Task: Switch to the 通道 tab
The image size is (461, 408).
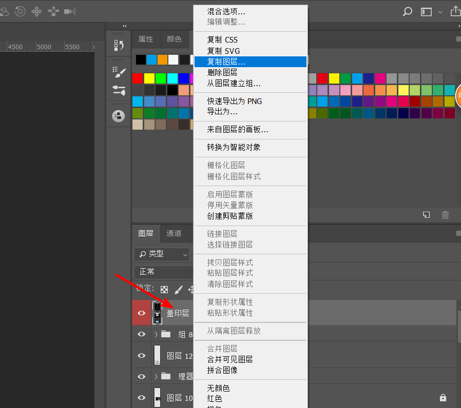Action: [174, 233]
